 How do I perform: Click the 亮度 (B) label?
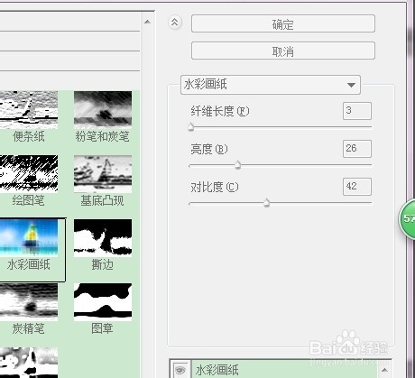pos(209,149)
